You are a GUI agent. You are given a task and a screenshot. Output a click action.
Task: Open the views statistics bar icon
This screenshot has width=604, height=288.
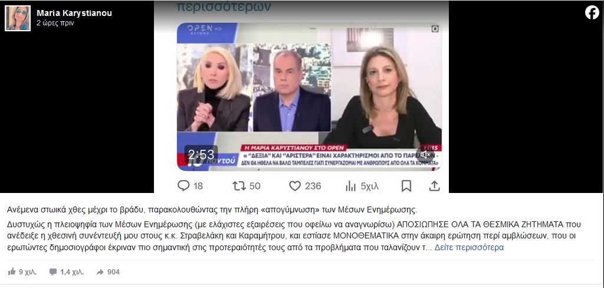point(350,186)
